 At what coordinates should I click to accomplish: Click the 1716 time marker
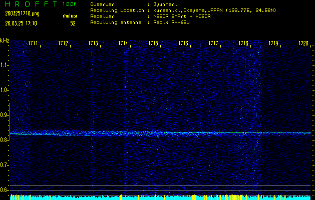(x=183, y=43)
